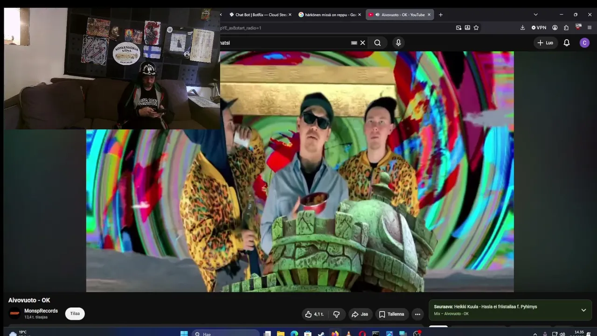Close the härkönen Google search tab

pos(360,15)
